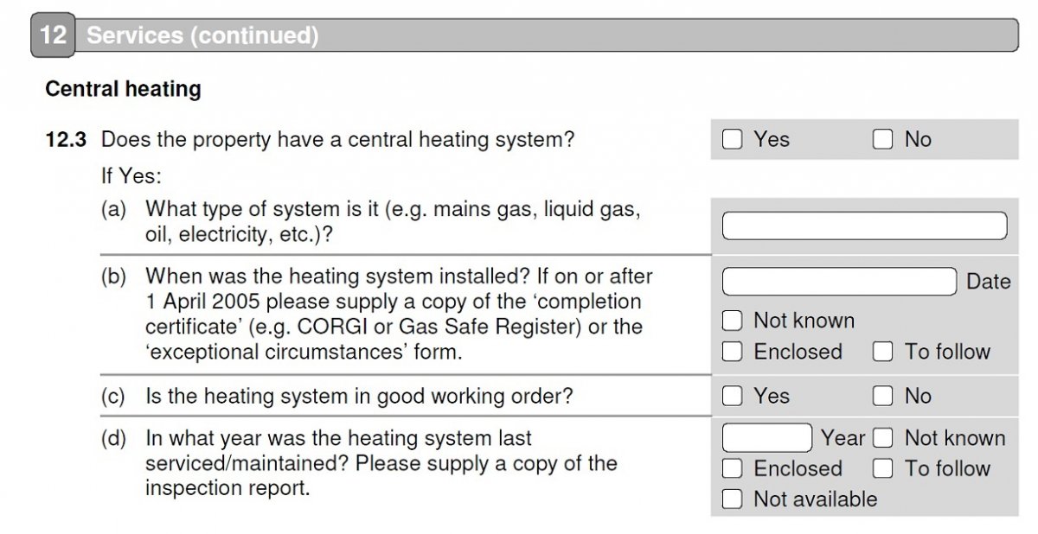Click the Date label beside the installation field
1038x534 pixels.
988,282
